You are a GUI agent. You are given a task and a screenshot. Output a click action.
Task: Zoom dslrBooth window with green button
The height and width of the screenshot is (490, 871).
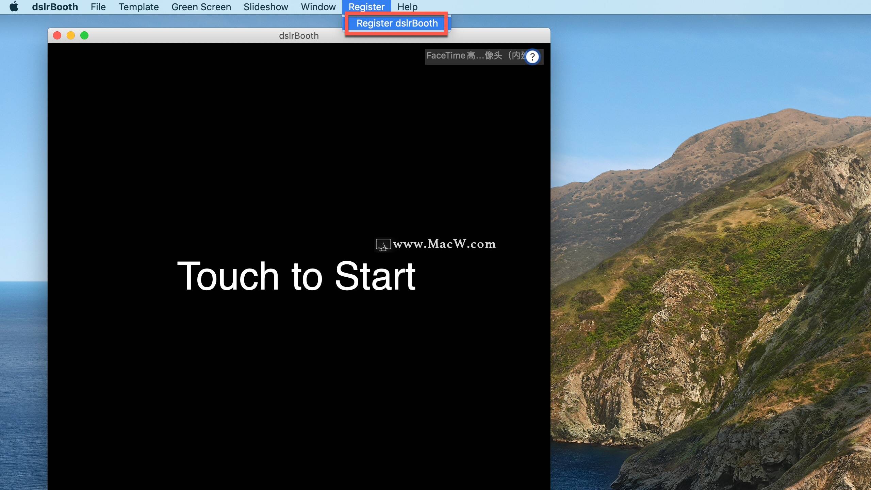(x=84, y=35)
